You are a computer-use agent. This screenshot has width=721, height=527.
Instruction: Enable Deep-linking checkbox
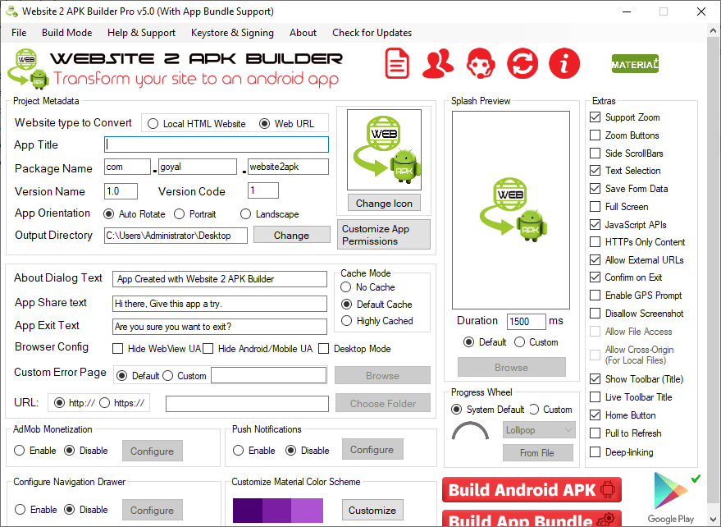pos(595,452)
